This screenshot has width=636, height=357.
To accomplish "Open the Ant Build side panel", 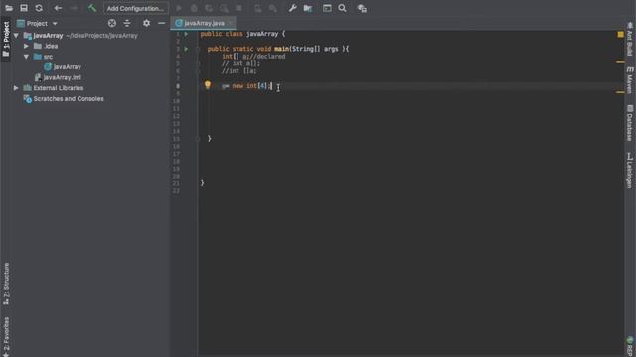I will tap(630, 40).
